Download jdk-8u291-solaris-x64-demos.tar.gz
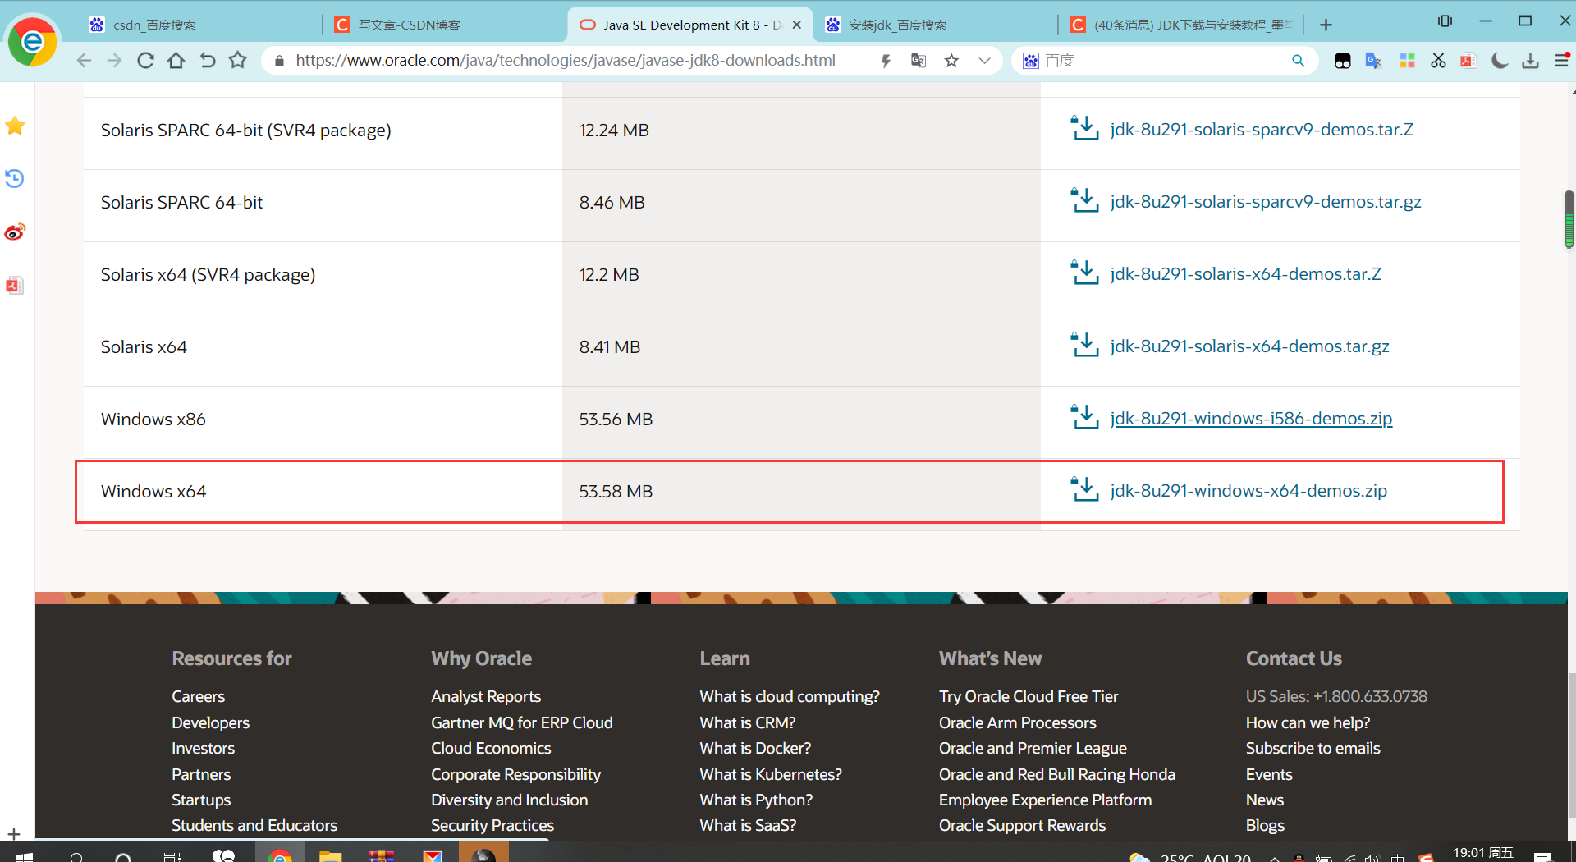 click(x=1249, y=346)
